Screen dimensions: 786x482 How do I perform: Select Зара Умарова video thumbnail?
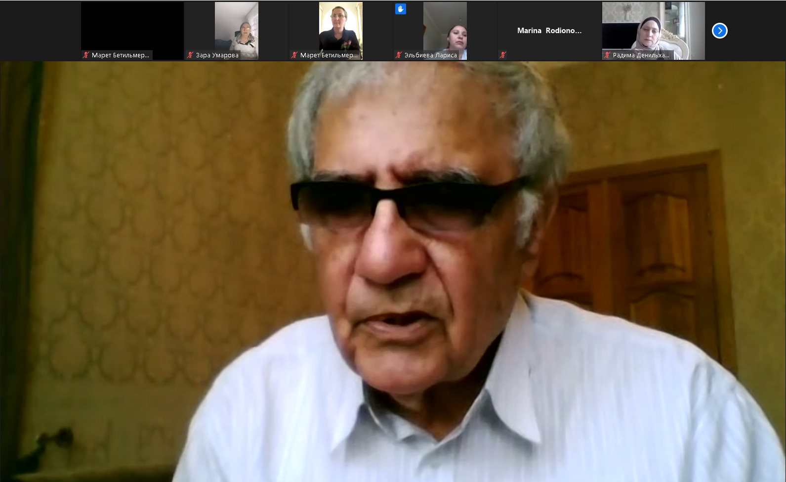(x=236, y=31)
